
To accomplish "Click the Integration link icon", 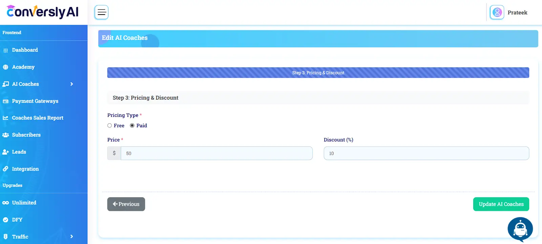I will coord(5,169).
